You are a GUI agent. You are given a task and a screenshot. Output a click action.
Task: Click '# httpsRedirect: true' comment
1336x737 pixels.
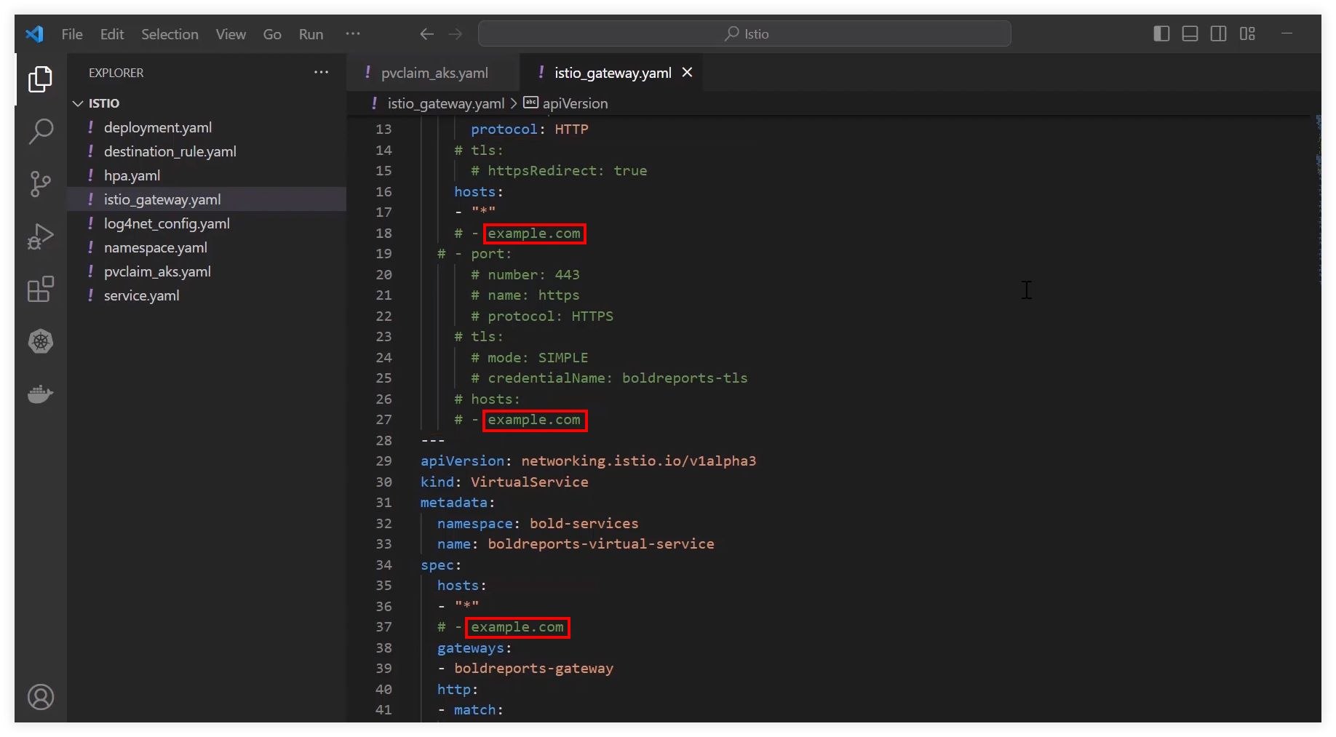click(x=559, y=170)
